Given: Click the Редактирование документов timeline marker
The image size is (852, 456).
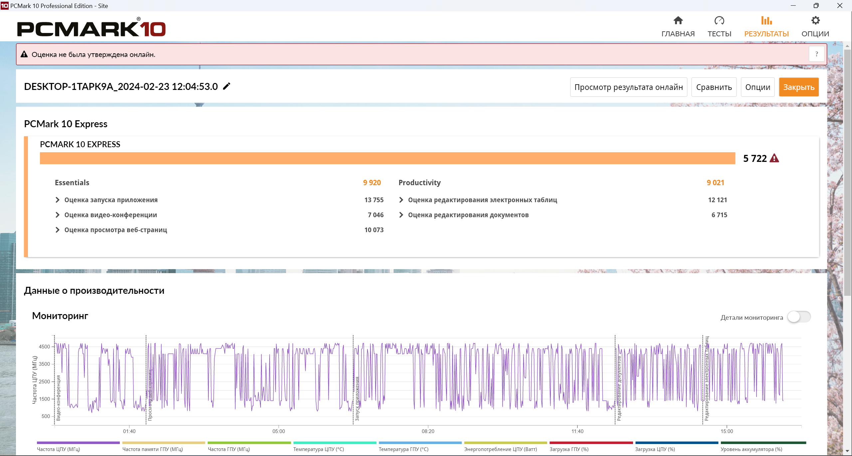Looking at the screenshot, I should coord(619,388).
